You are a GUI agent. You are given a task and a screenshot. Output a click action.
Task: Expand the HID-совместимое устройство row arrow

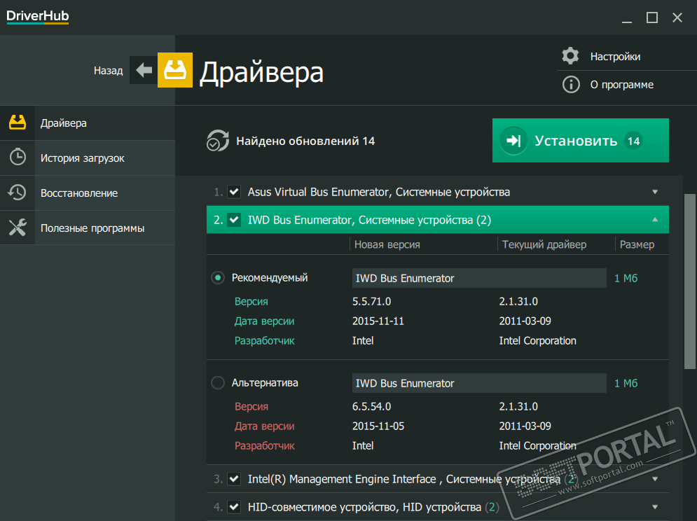click(x=655, y=507)
